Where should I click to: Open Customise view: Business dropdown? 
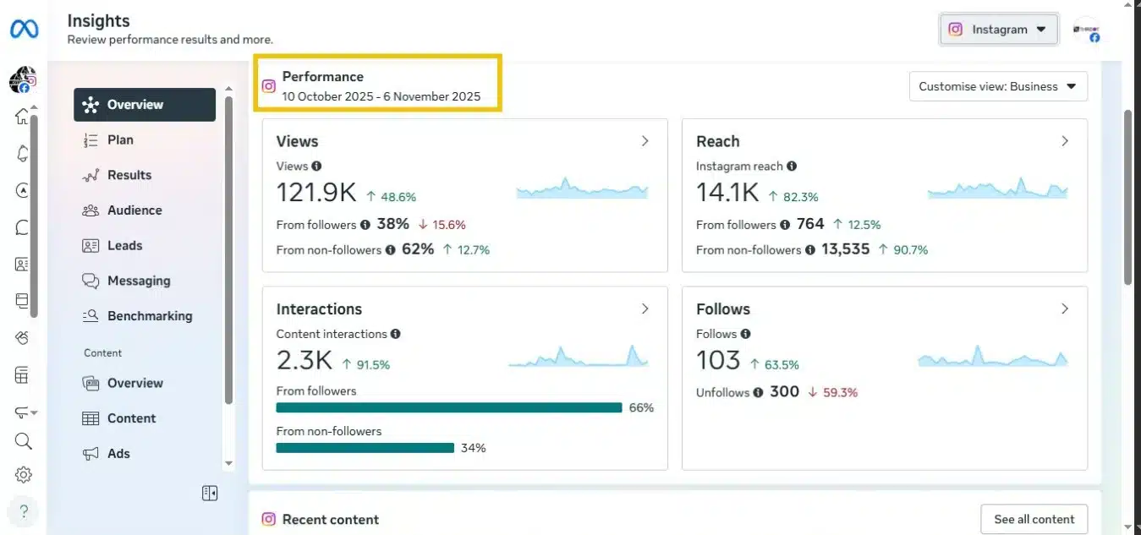click(998, 86)
